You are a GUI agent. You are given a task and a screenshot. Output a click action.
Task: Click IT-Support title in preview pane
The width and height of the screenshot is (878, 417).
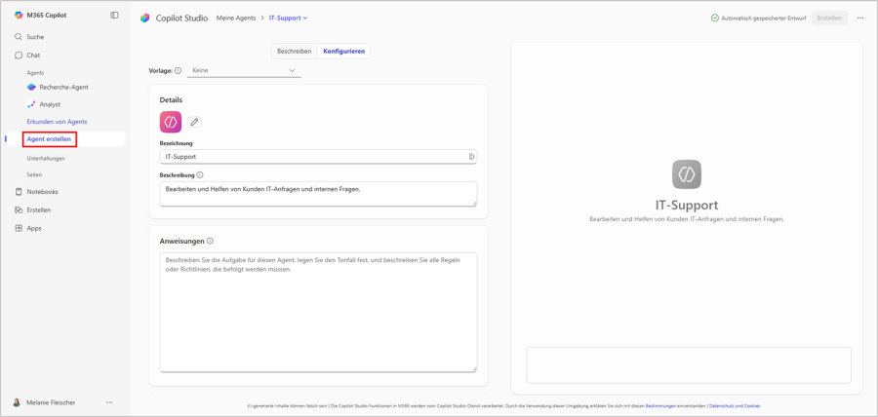click(x=687, y=205)
